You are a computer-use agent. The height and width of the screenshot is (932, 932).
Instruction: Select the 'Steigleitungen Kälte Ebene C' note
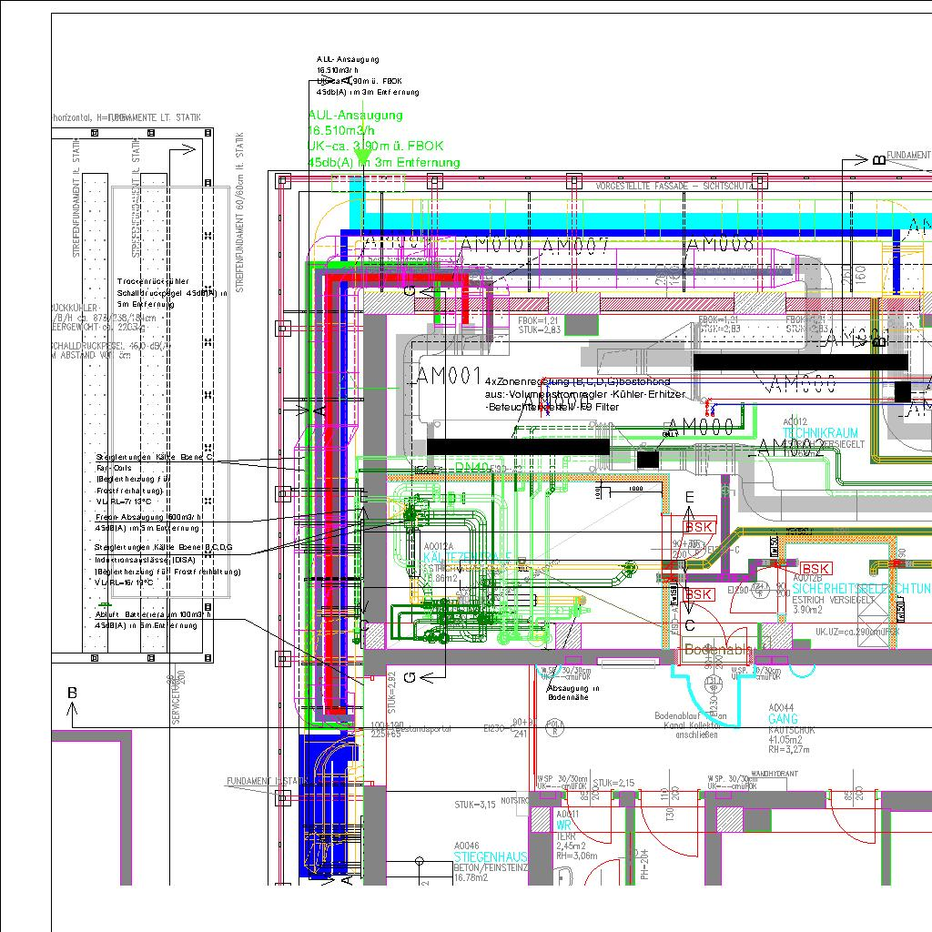[154, 457]
